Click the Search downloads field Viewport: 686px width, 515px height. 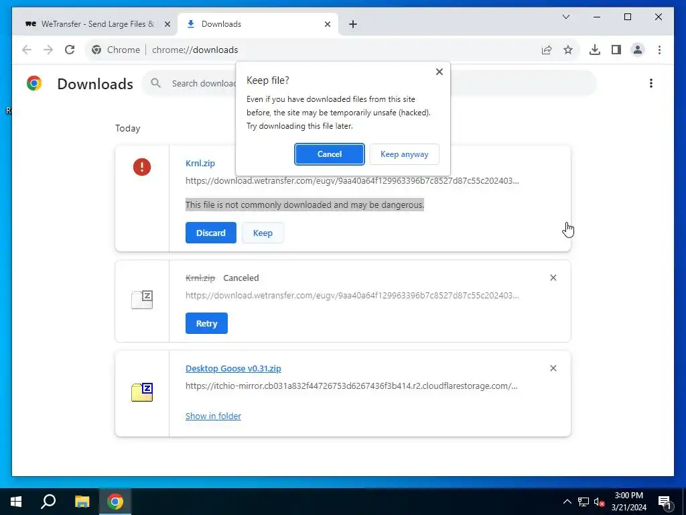point(368,83)
